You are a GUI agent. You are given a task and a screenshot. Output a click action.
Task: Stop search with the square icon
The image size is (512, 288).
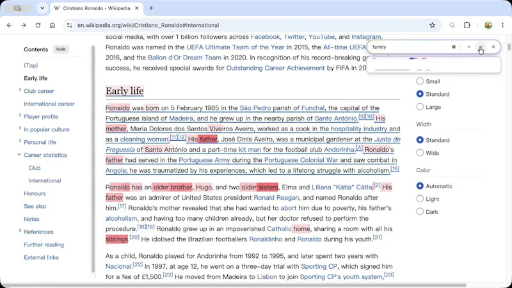(454, 47)
